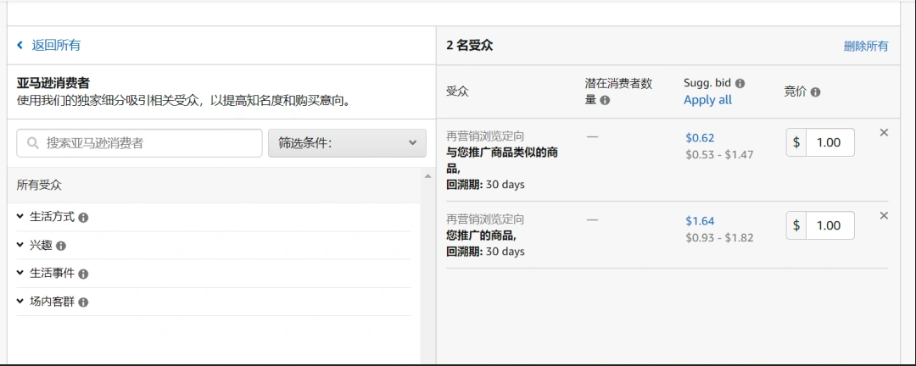This screenshot has height=366, width=916.
Task: Click 删除所有 to remove audiences
Action: click(866, 46)
